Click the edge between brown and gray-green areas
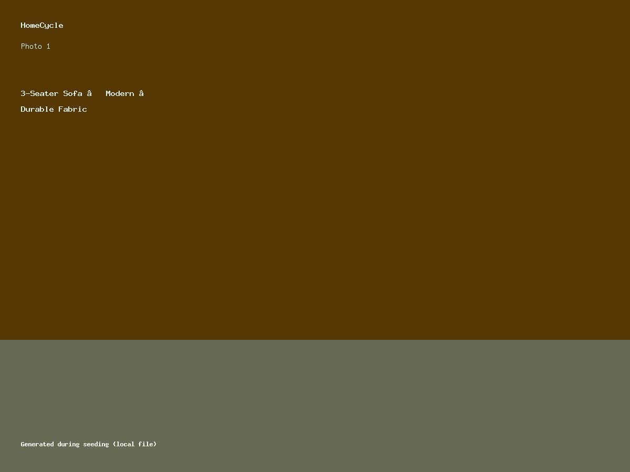The height and width of the screenshot is (472, 630). (x=315, y=340)
